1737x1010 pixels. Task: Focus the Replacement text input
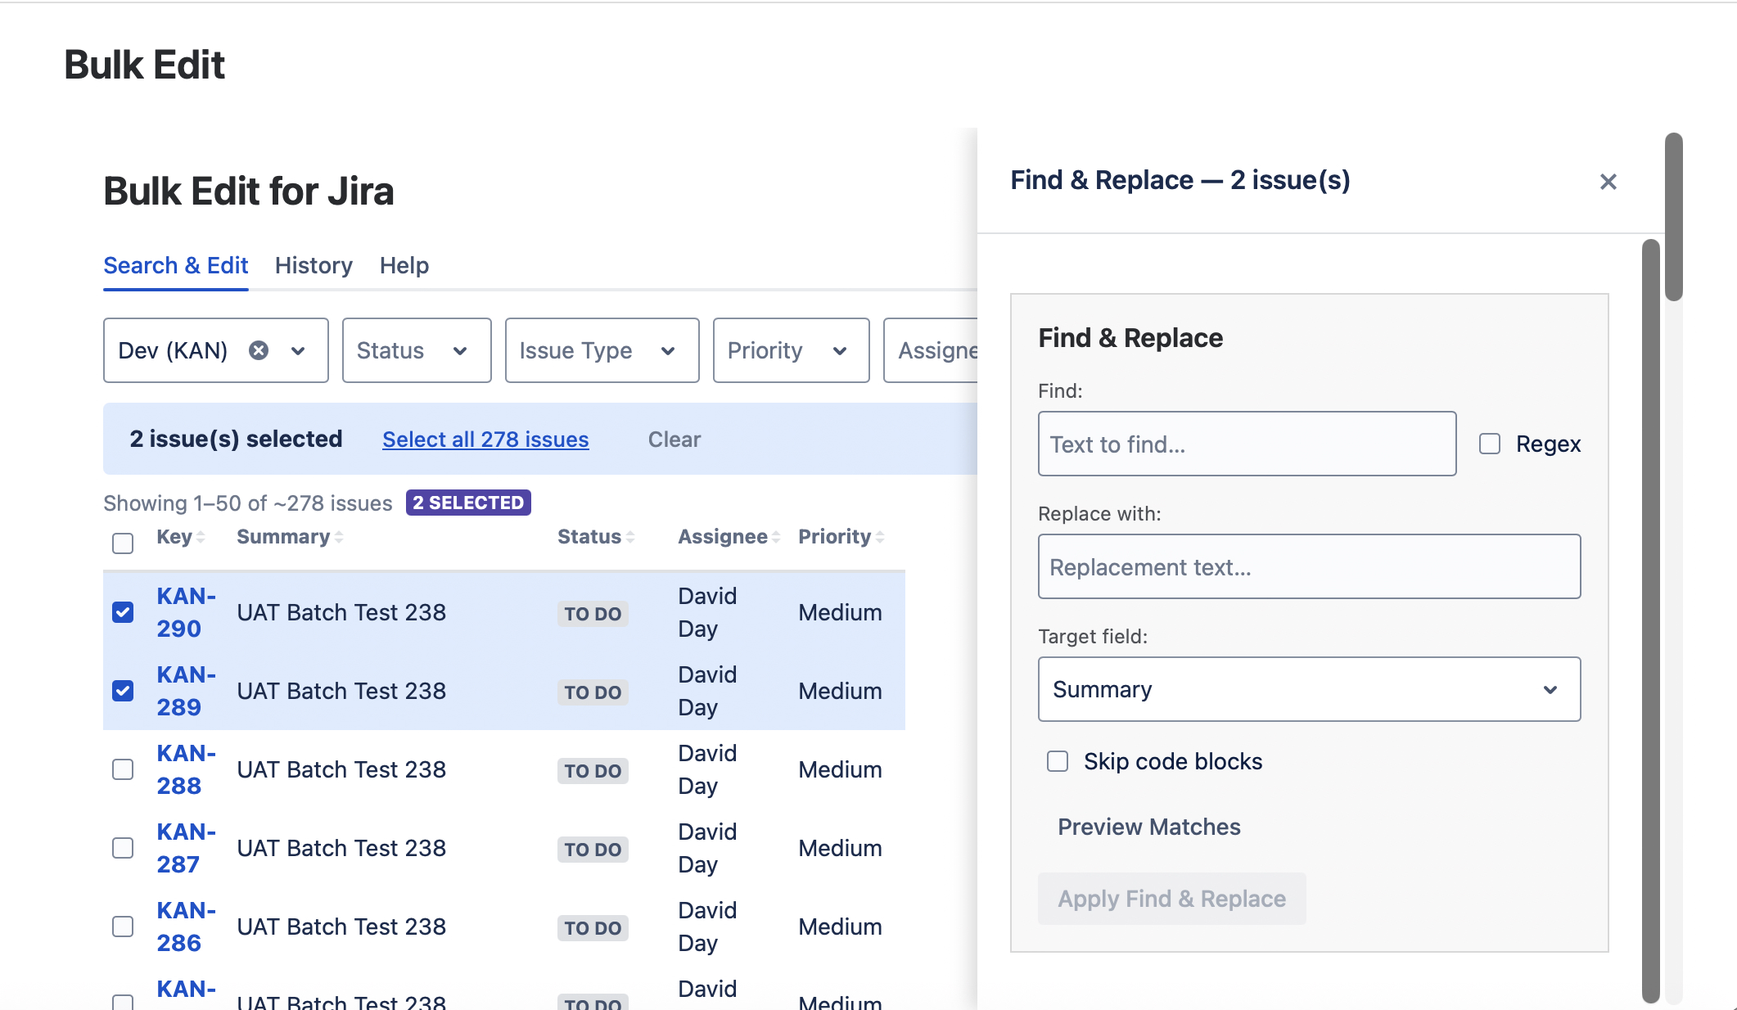coord(1309,566)
